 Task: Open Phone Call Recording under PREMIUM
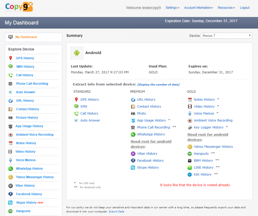pos(154,128)
